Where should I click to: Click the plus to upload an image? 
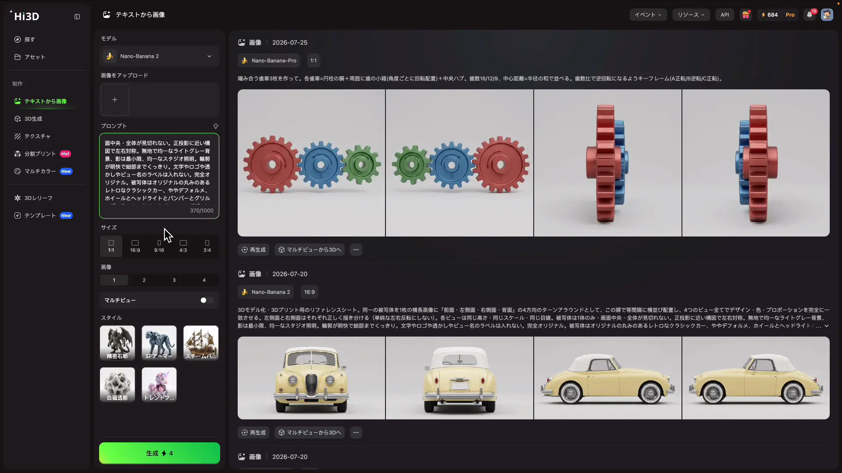(x=115, y=100)
